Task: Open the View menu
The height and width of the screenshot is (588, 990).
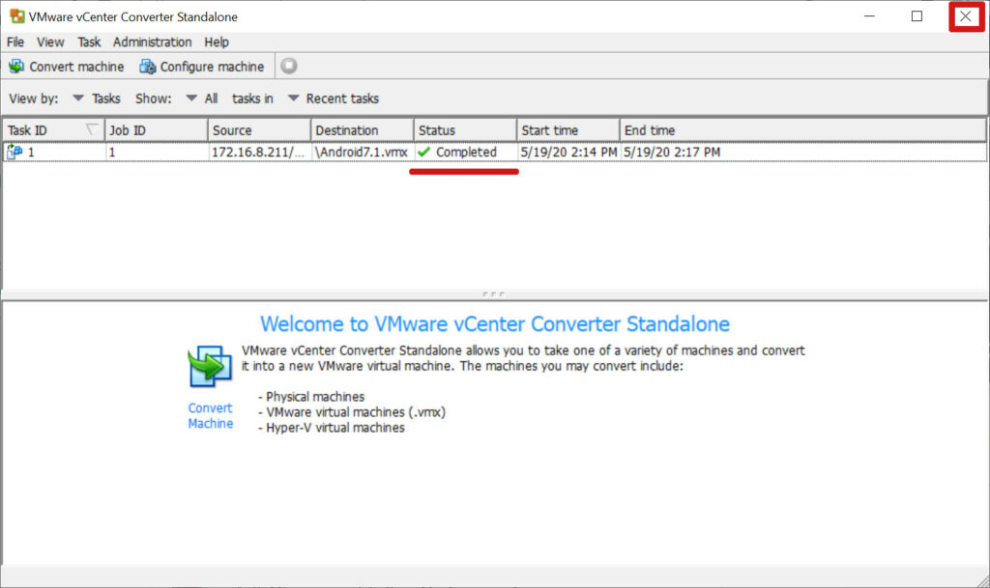Action: (50, 42)
